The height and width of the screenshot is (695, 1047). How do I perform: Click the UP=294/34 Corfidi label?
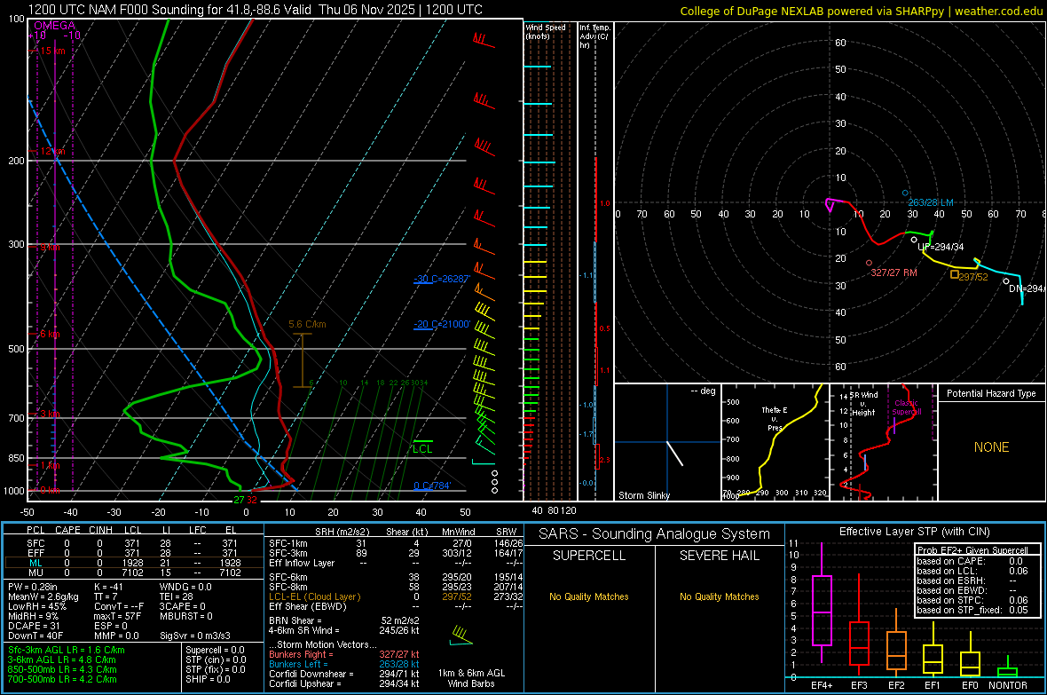[x=941, y=247]
